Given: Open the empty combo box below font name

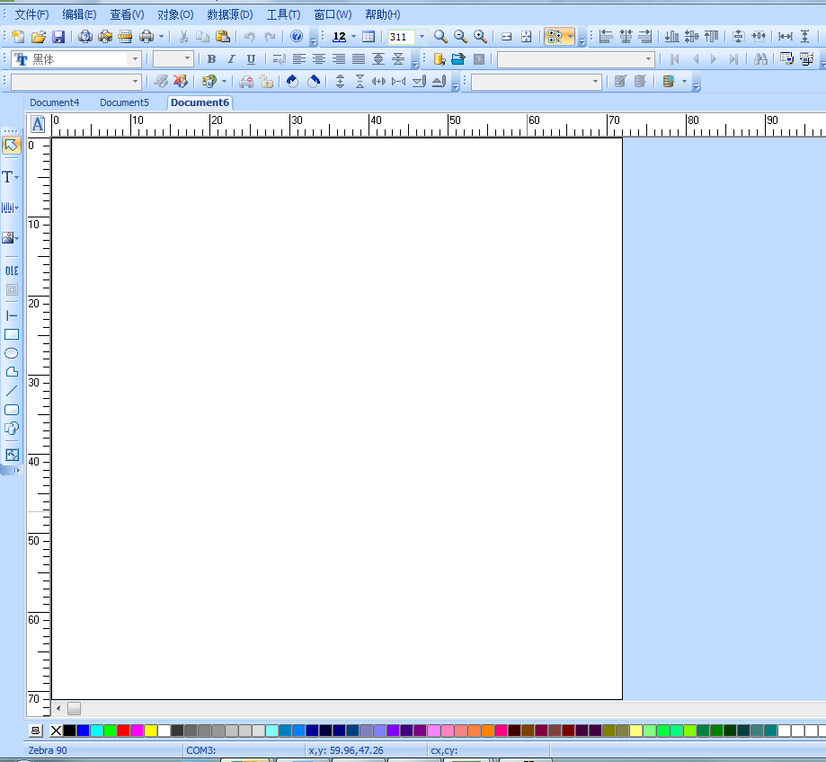Looking at the screenshot, I should click(75, 82).
